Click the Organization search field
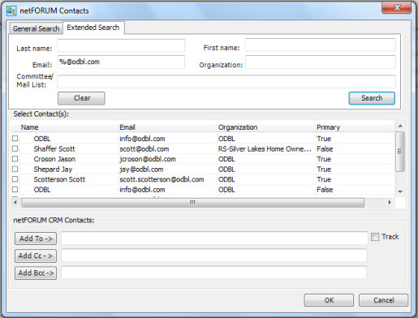Viewport: 418px width, 318px height. coord(321,62)
